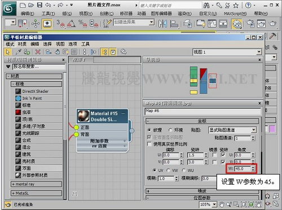Open the Slate editor 选项 menu
Screen dimensions: 282x210
[73, 44]
